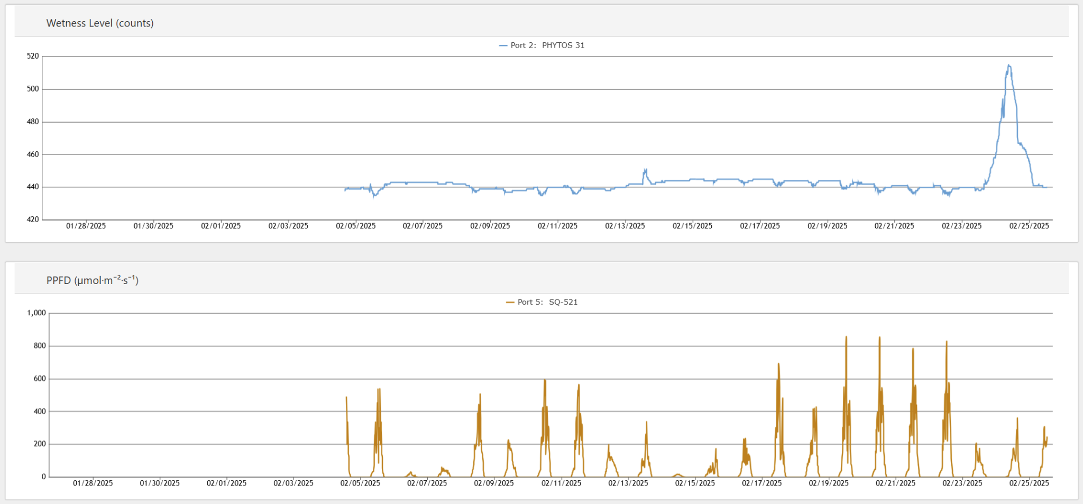
Task: Click the 02/05/2025 date on the wetness chart axis
Action: (x=355, y=226)
